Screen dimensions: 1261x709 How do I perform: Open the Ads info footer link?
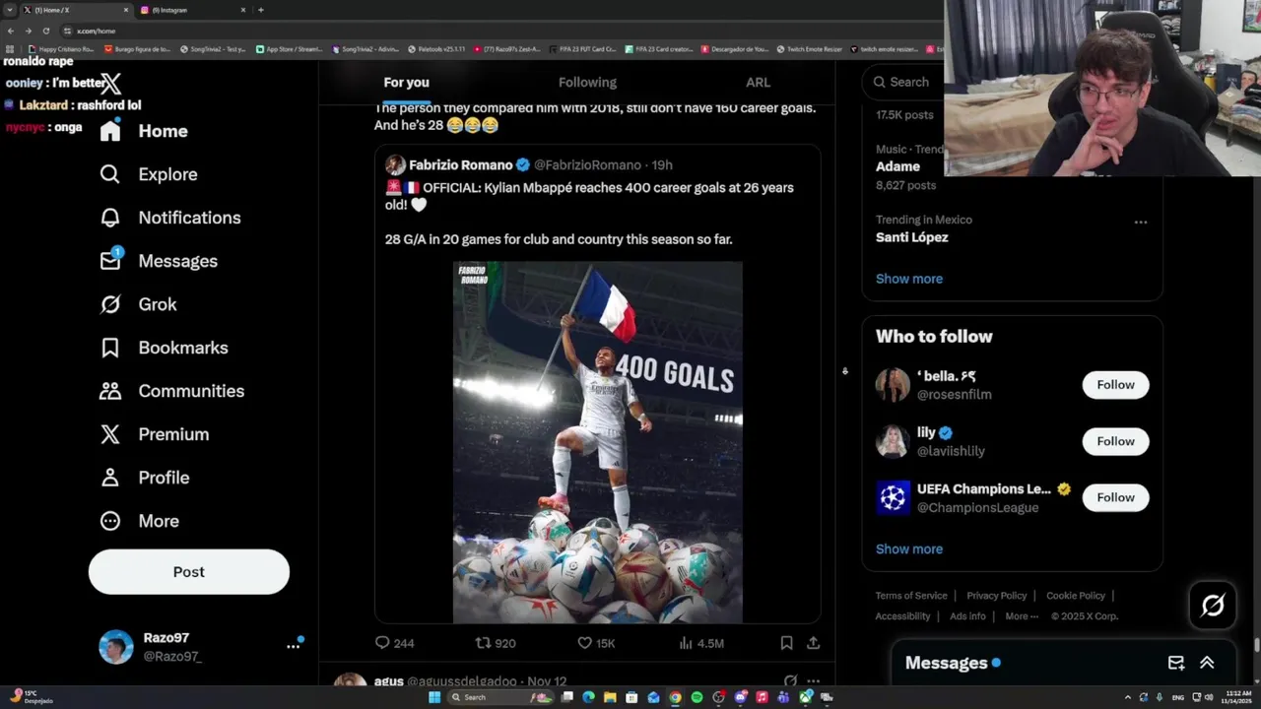click(x=967, y=616)
